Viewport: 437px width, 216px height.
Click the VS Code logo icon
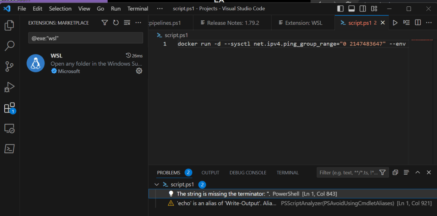click(7, 9)
